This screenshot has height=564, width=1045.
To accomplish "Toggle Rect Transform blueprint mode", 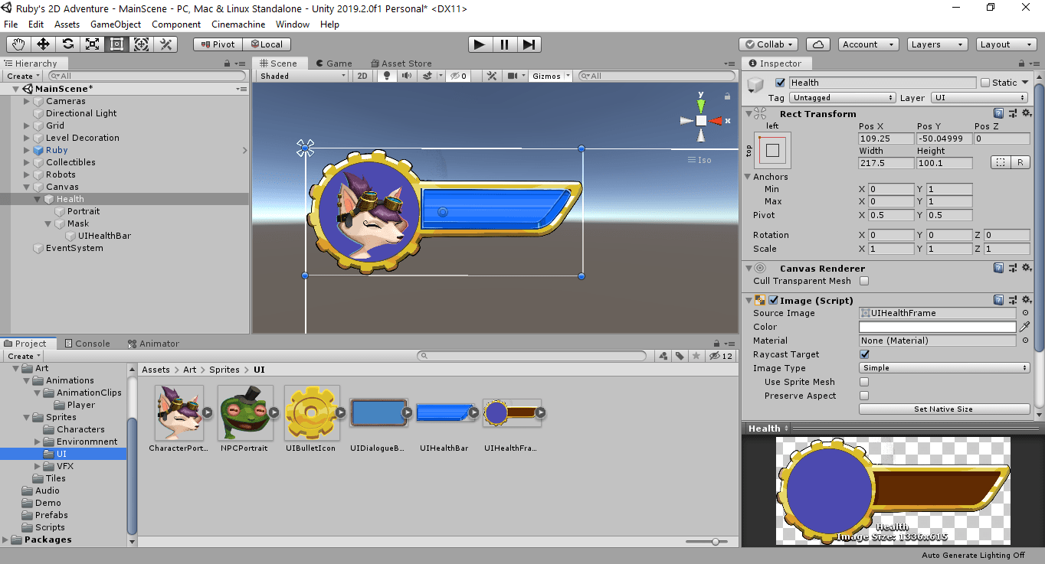I will pos(1000,162).
